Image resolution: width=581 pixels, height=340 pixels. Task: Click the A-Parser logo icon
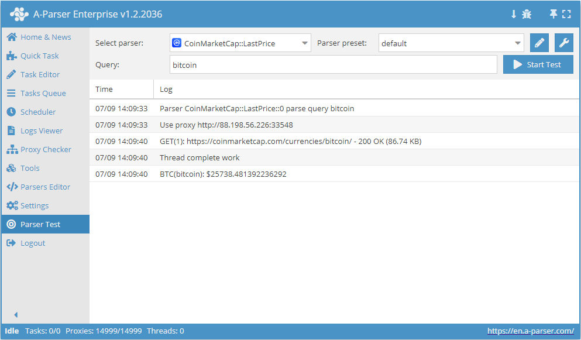(19, 14)
